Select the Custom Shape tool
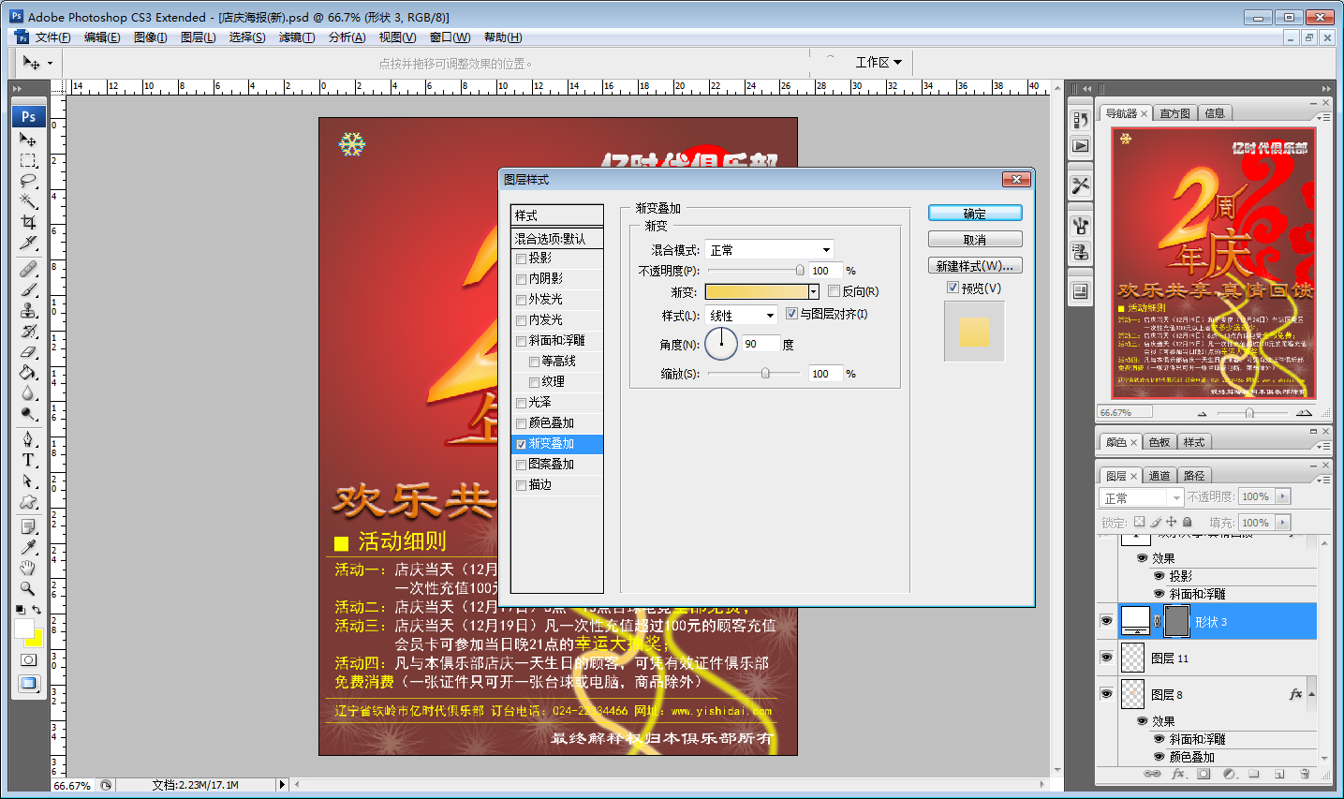This screenshot has height=799, width=1344. (28, 501)
